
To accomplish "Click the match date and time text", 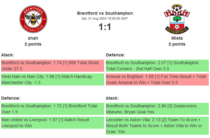I will (105, 18).
